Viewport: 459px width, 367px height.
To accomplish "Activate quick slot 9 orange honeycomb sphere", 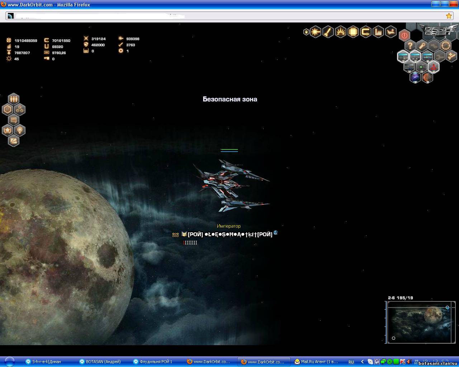I will pyautogui.click(x=427, y=77).
